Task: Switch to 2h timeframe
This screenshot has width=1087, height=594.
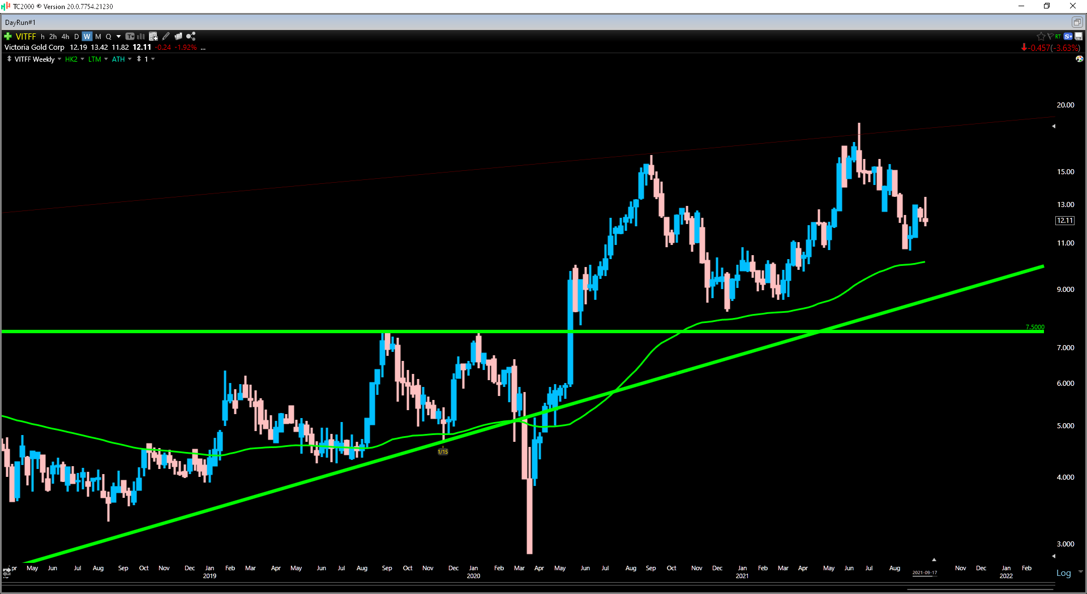Action: [53, 36]
